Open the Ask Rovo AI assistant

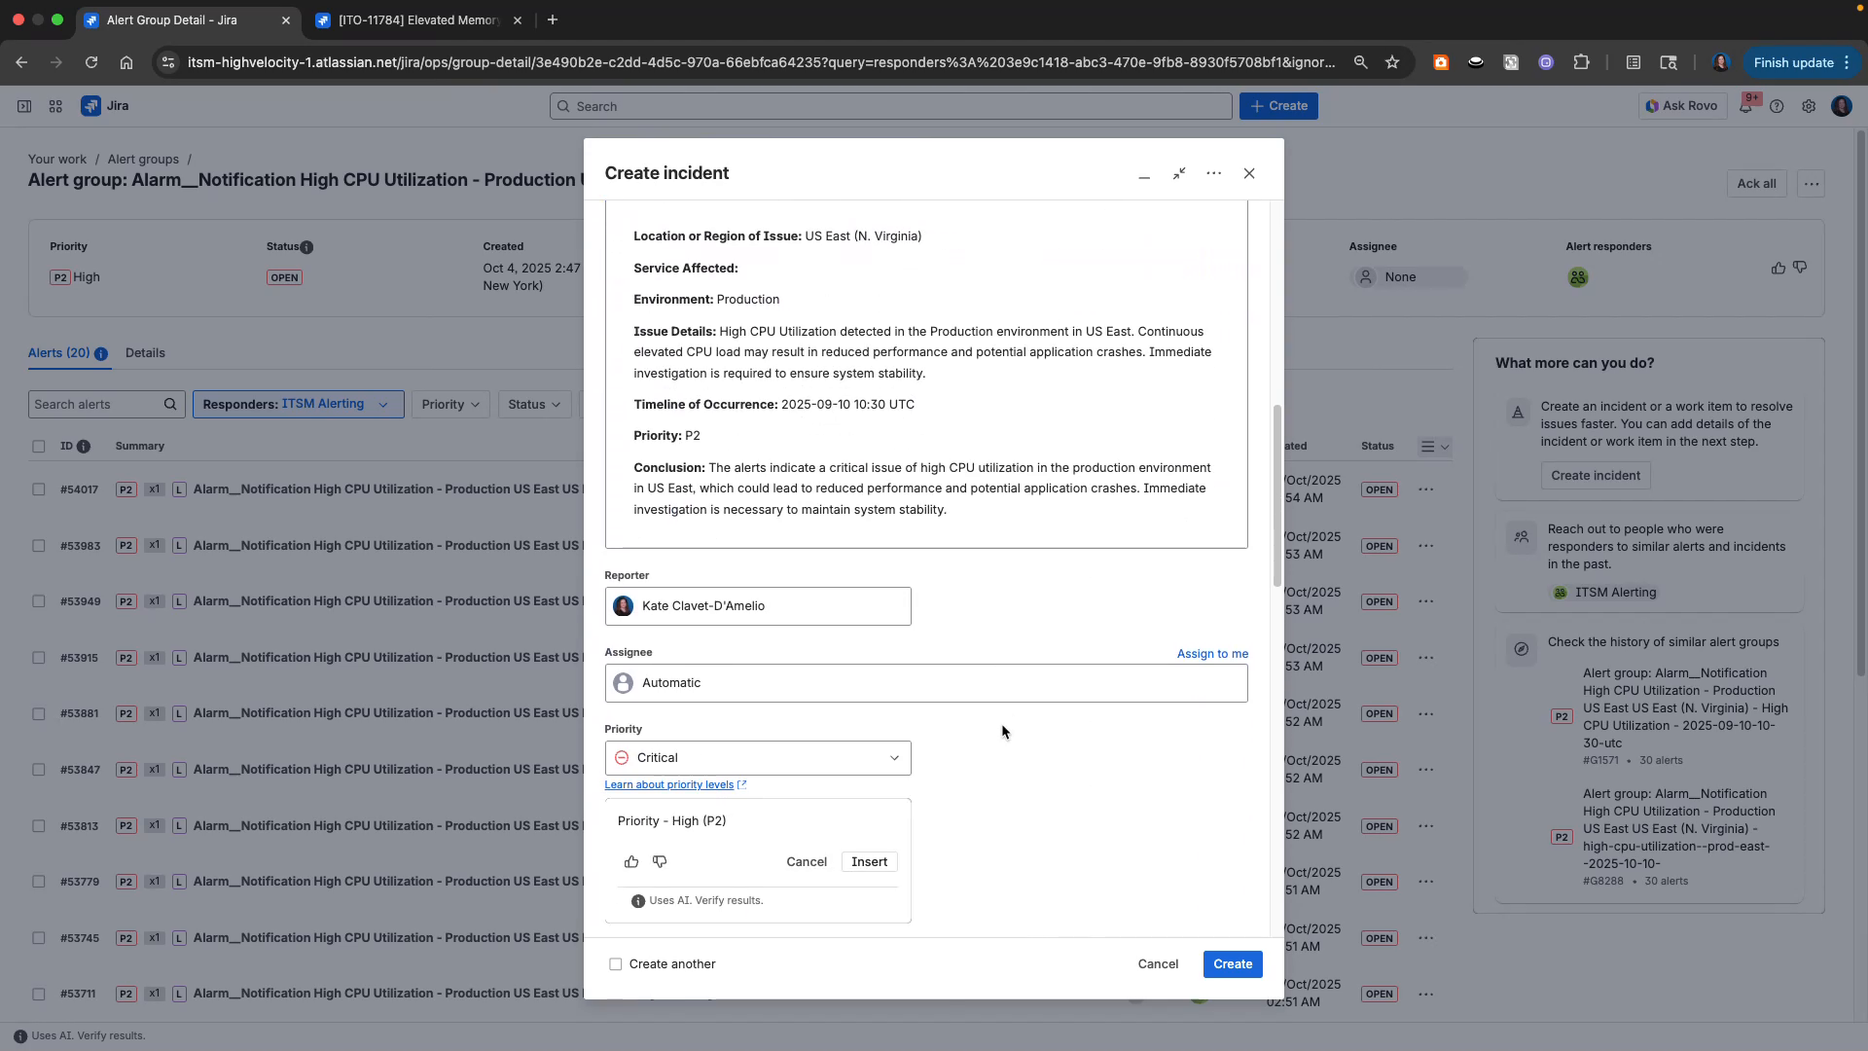coord(1681,105)
